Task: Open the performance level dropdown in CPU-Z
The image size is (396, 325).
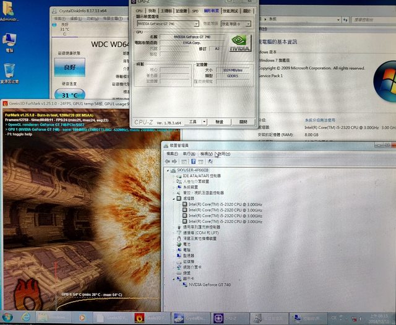Action: click(x=248, y=24)
